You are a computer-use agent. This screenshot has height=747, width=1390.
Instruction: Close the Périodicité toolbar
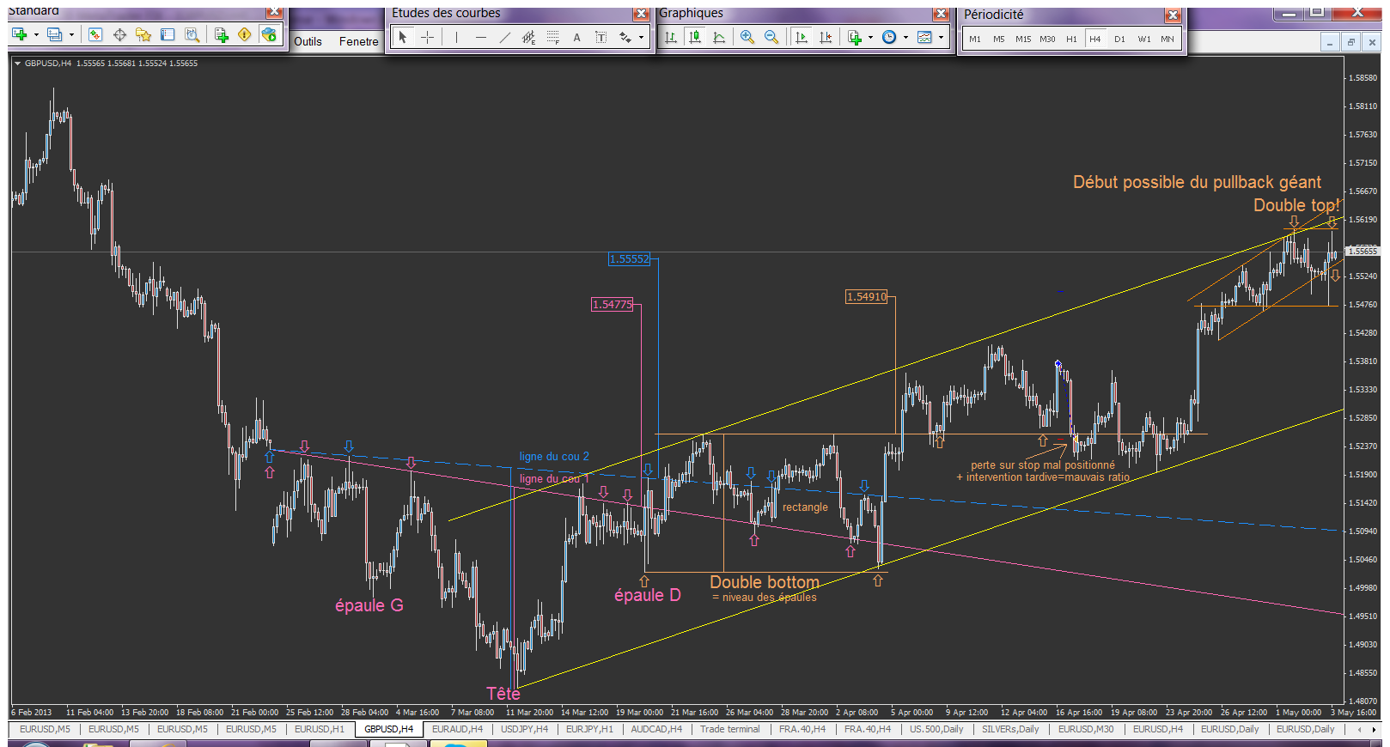pos(1173,15)
